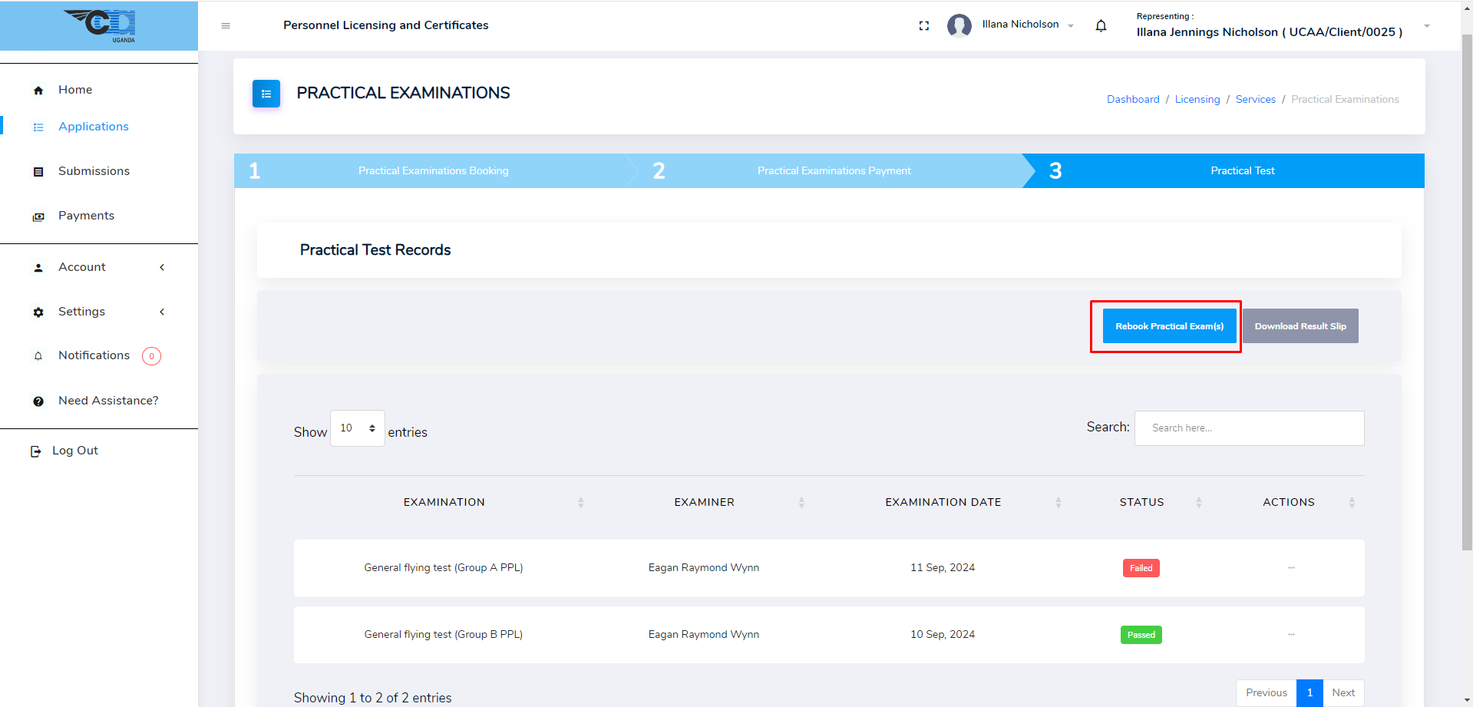Click Rebook Practical Exam(s) button

tap(1169, 326)
